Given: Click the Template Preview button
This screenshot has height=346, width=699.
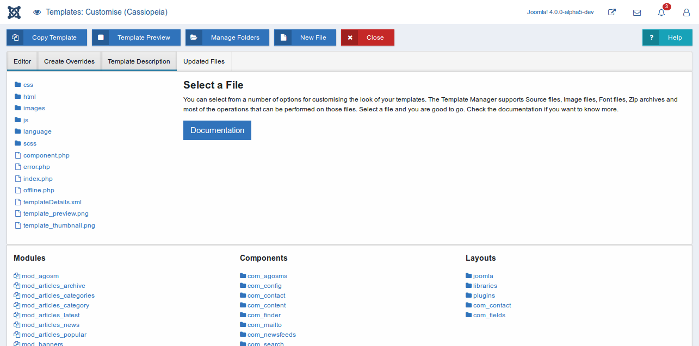Looking at the screenshot, I should [x=136, y=37].
